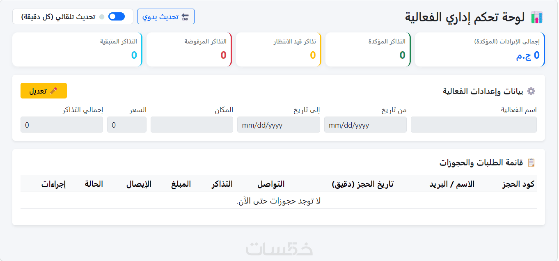Click the خمسات watermark logo

click(279, 249)
